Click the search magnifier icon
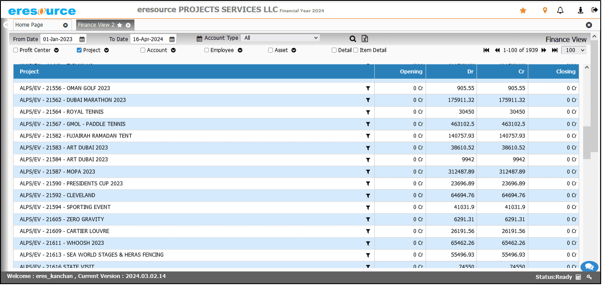 (x=353, y=39)
